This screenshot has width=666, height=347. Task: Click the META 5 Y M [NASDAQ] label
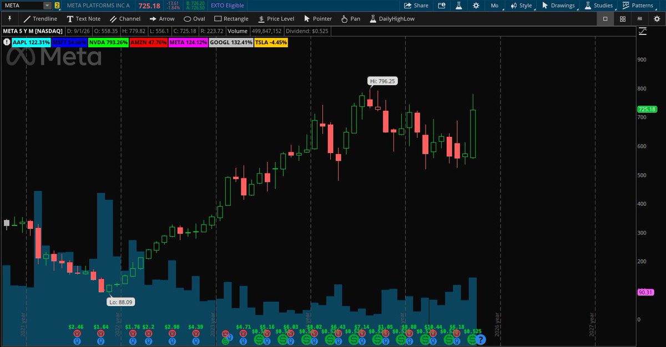pos(33,32)
